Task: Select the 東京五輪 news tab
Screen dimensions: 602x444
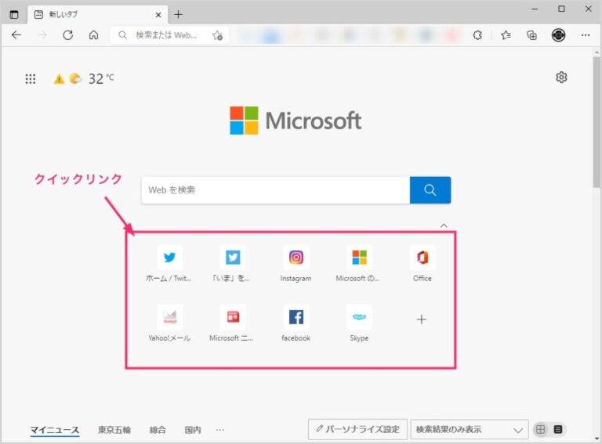Action: 114,430
